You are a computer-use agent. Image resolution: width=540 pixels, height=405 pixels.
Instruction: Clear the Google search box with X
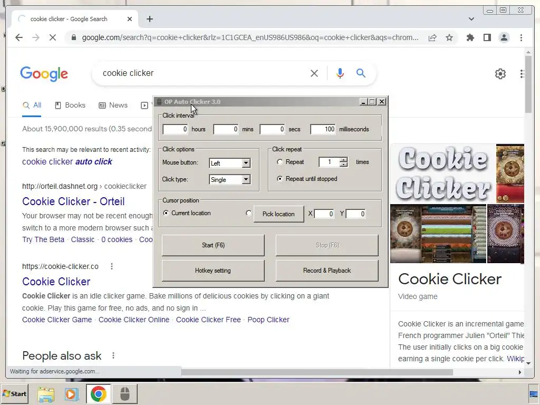[314, 73]
